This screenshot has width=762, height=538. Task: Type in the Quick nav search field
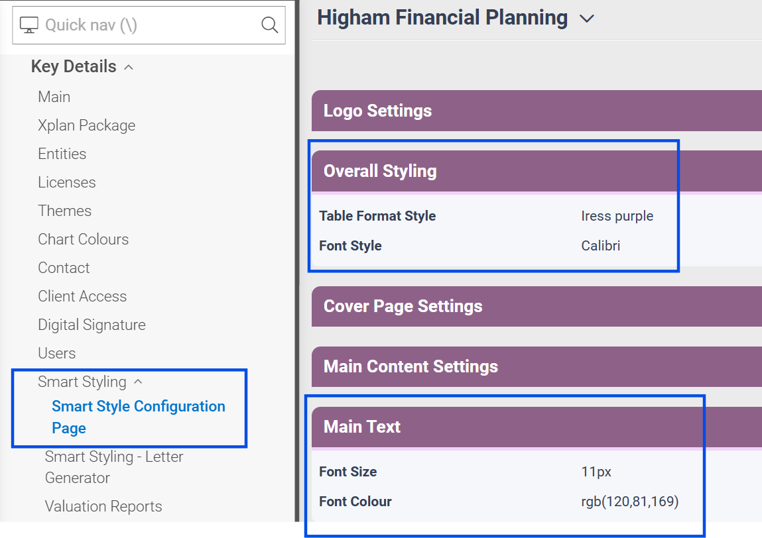[146, 25]
